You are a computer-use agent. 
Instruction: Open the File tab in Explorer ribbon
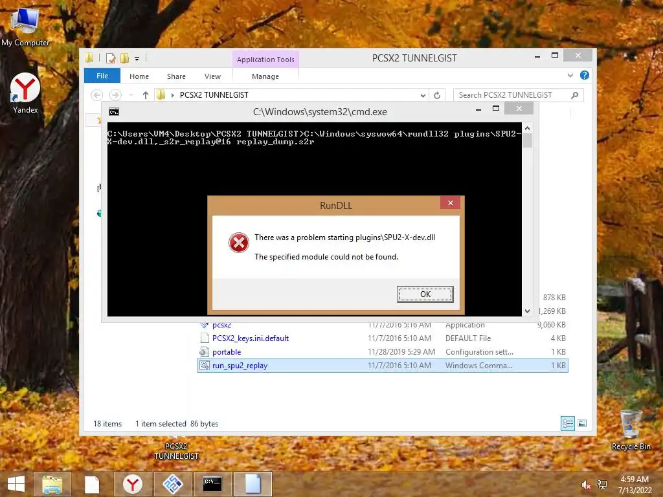click(x=102, y=76)
